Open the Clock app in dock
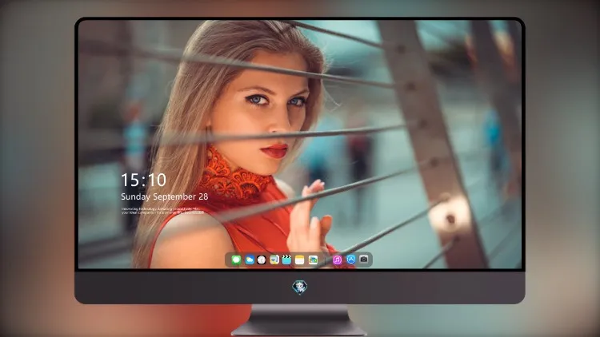This screenshot has width=600, height=337. (x=262, y=260)
